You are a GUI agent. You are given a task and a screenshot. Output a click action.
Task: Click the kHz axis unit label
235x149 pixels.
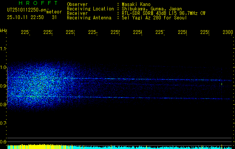pos(3,31)
